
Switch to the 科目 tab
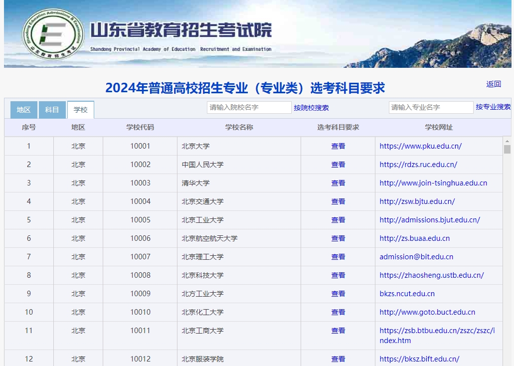click(52, 109)
